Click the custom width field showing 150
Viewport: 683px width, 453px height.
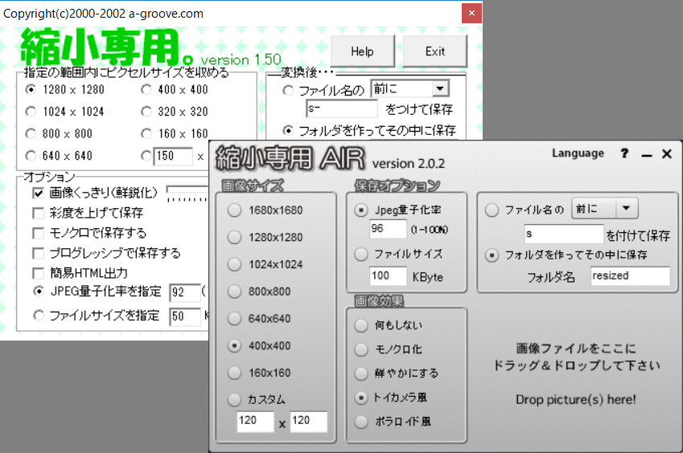tap(173, 156)
